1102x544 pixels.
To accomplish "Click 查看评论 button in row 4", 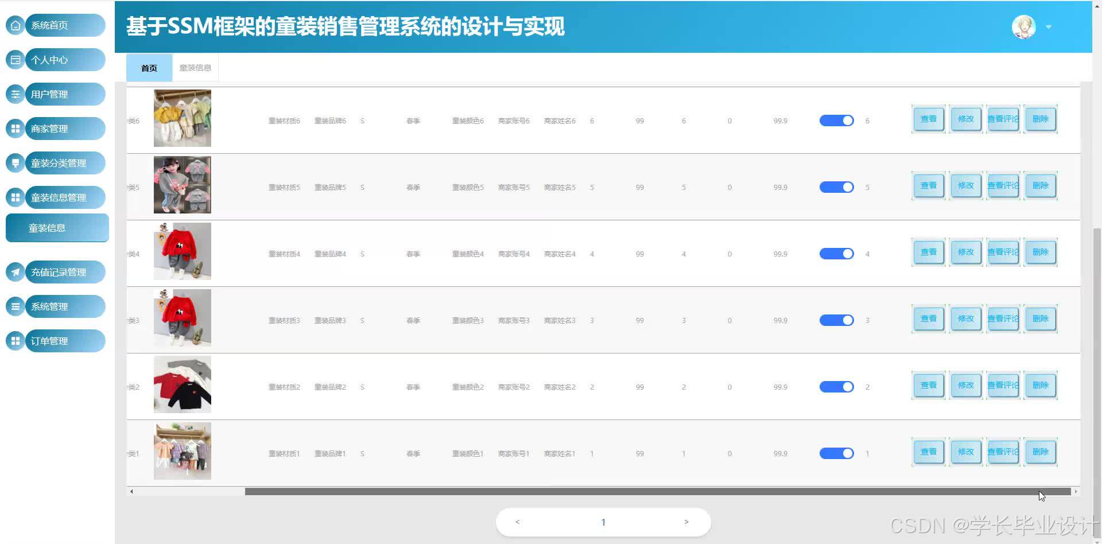I will coord(1003,252).
